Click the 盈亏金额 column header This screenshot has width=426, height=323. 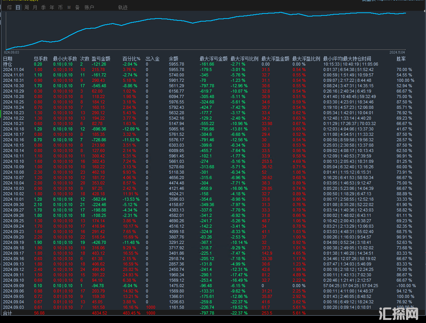click(101, 59)
